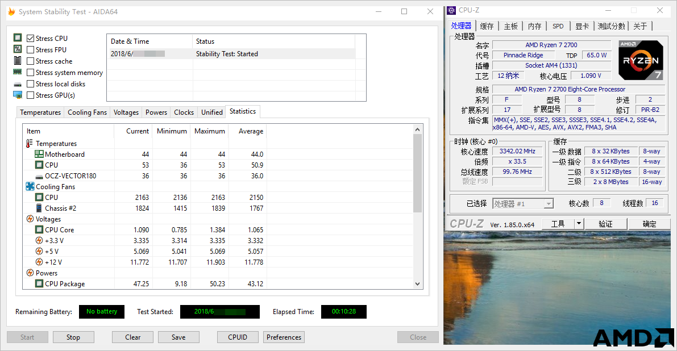The image size is (677, 351).
Task: Click the statistics scrollbar down arrow
Action: click(418, 284)
